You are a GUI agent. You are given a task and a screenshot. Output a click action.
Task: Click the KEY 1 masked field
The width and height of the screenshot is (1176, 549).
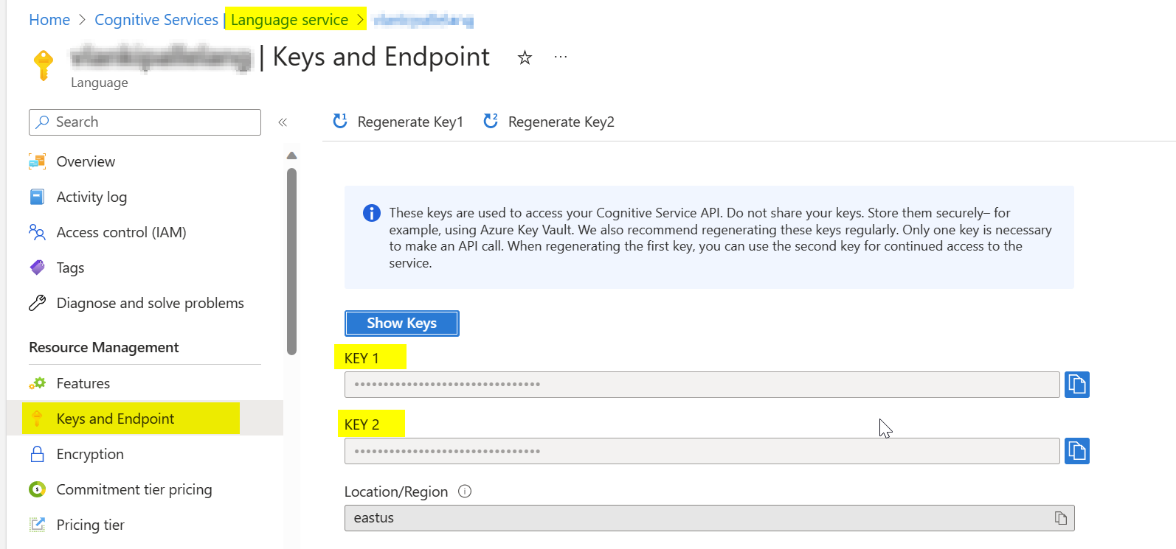click(x=702, y=385)
